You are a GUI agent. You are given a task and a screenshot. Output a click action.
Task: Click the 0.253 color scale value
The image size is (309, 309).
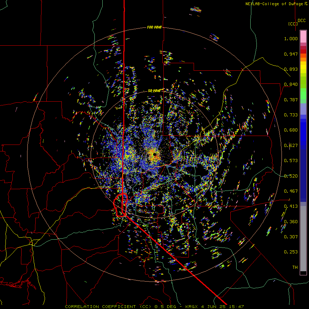[291, 252]
